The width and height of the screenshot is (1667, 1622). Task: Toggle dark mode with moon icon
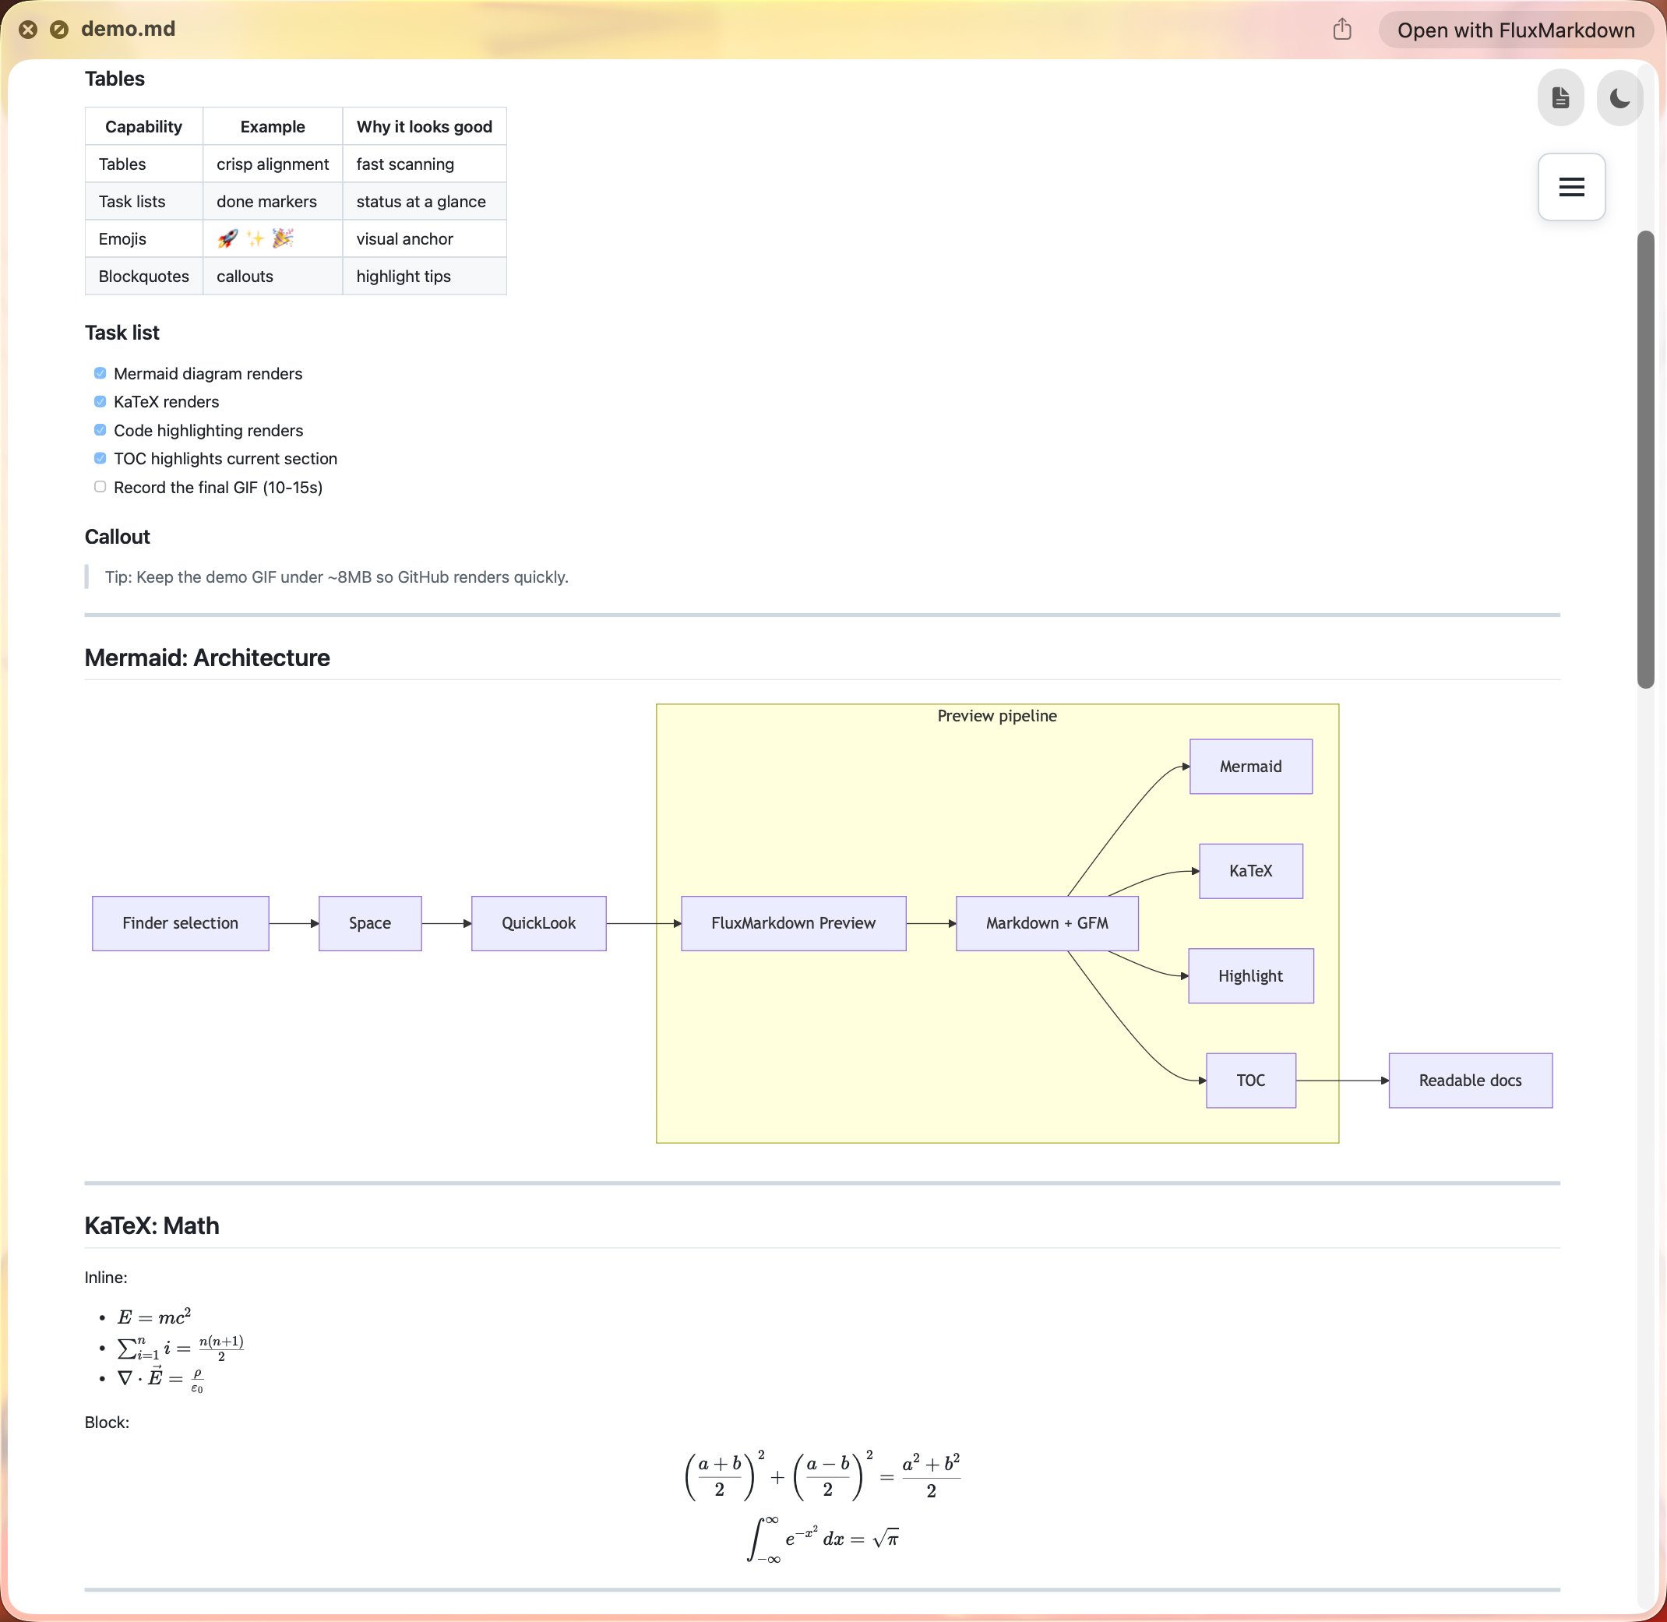[1619, 98]
